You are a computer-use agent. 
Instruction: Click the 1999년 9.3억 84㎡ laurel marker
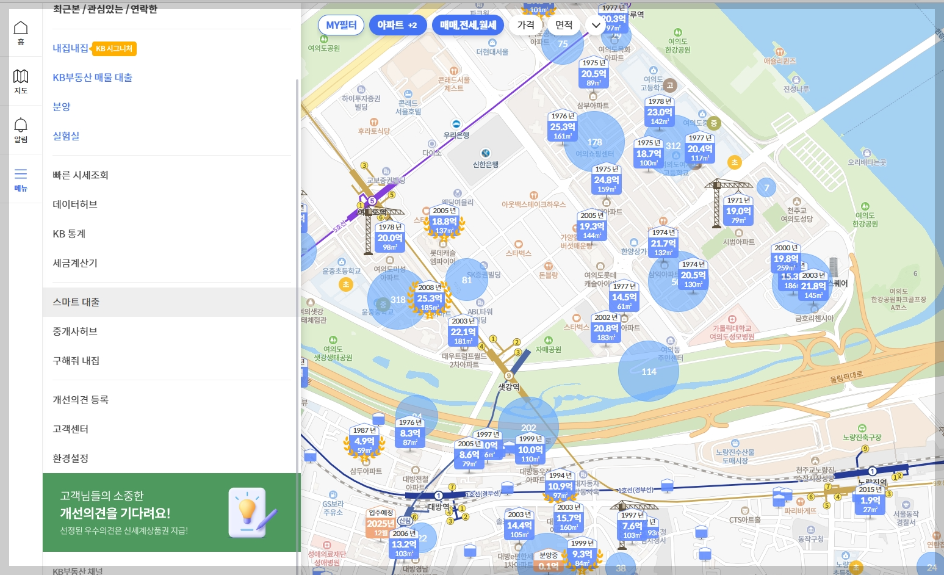(x=582, y=554)
